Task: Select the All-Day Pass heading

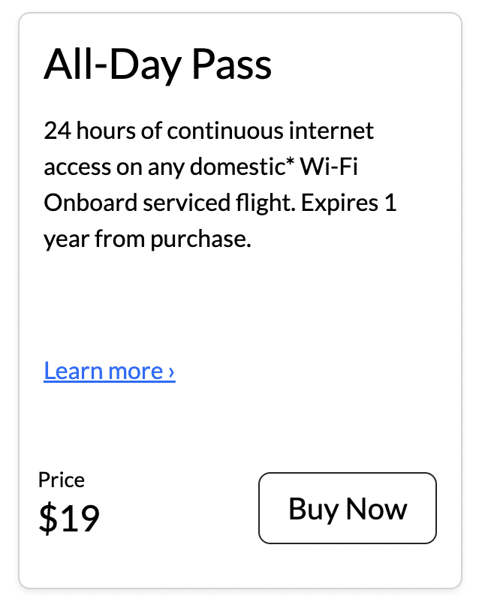Action: pos(158,65)
